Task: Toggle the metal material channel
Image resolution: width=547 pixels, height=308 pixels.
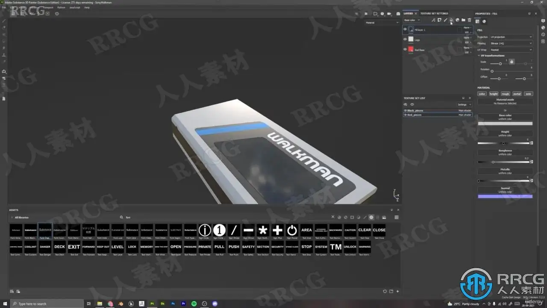Action: pyautogui.click(x=517, y=94)
